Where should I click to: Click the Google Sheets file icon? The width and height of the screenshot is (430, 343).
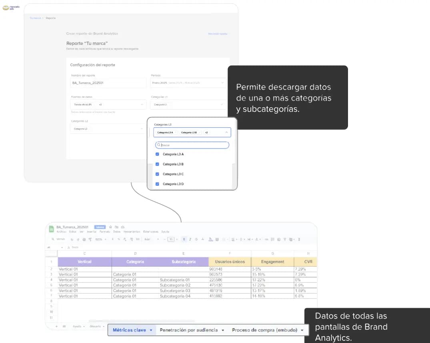coord(51,229)
